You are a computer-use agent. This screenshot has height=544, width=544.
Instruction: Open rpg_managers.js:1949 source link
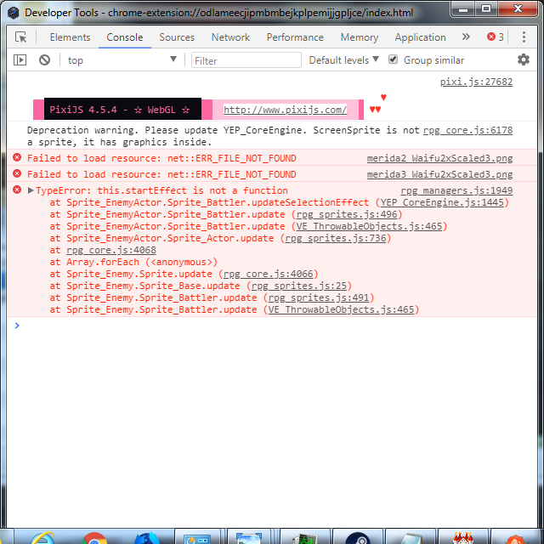point(457,190)
